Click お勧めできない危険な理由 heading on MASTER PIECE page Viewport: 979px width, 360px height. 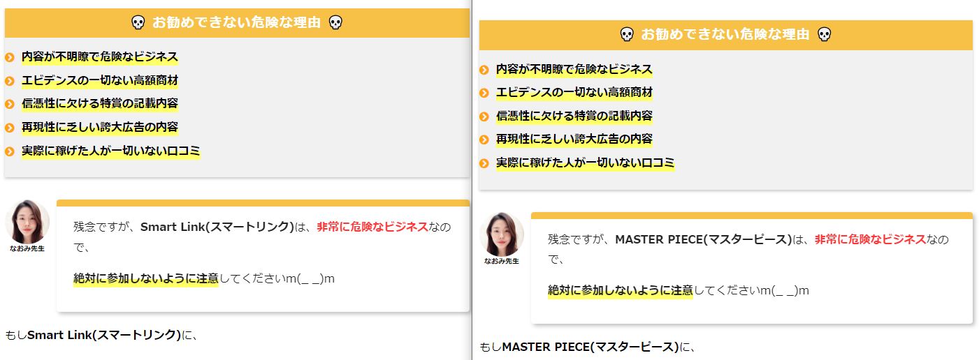point(725,34)
